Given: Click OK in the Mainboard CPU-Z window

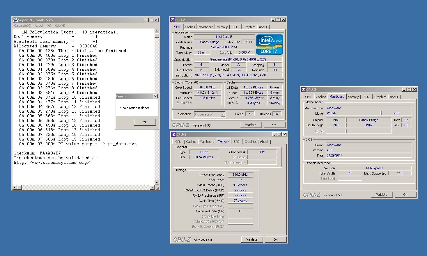Looking at the screenshot, I should 405,195.
